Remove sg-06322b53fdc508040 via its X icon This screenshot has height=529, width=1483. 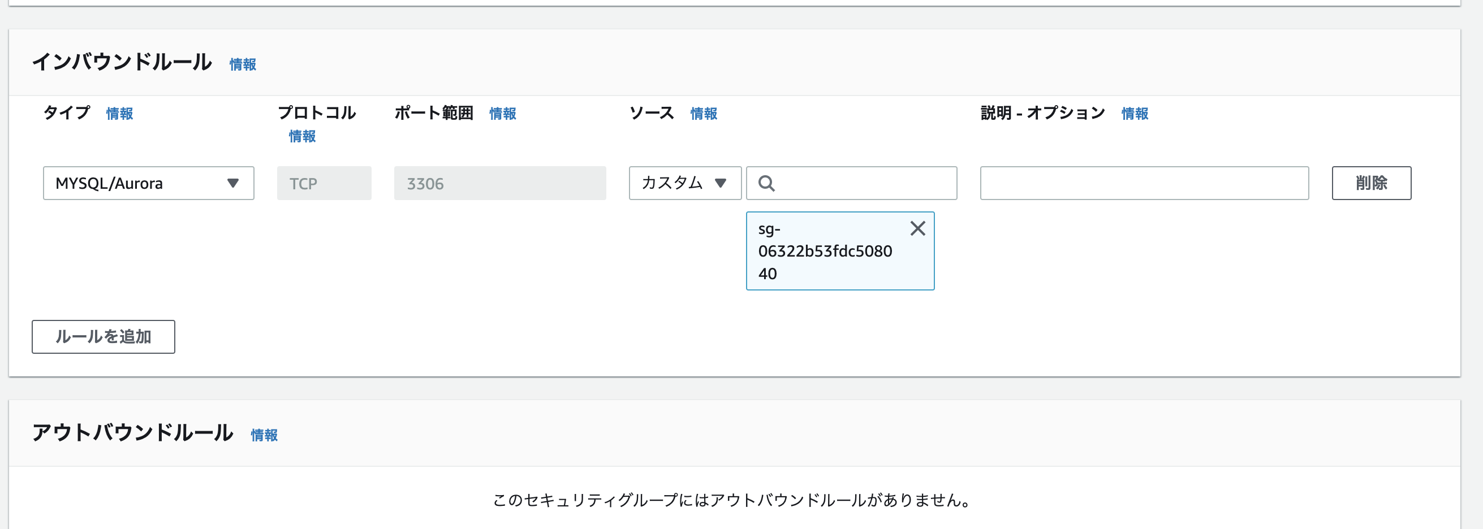pyautogui.click(x=917, y=228)
